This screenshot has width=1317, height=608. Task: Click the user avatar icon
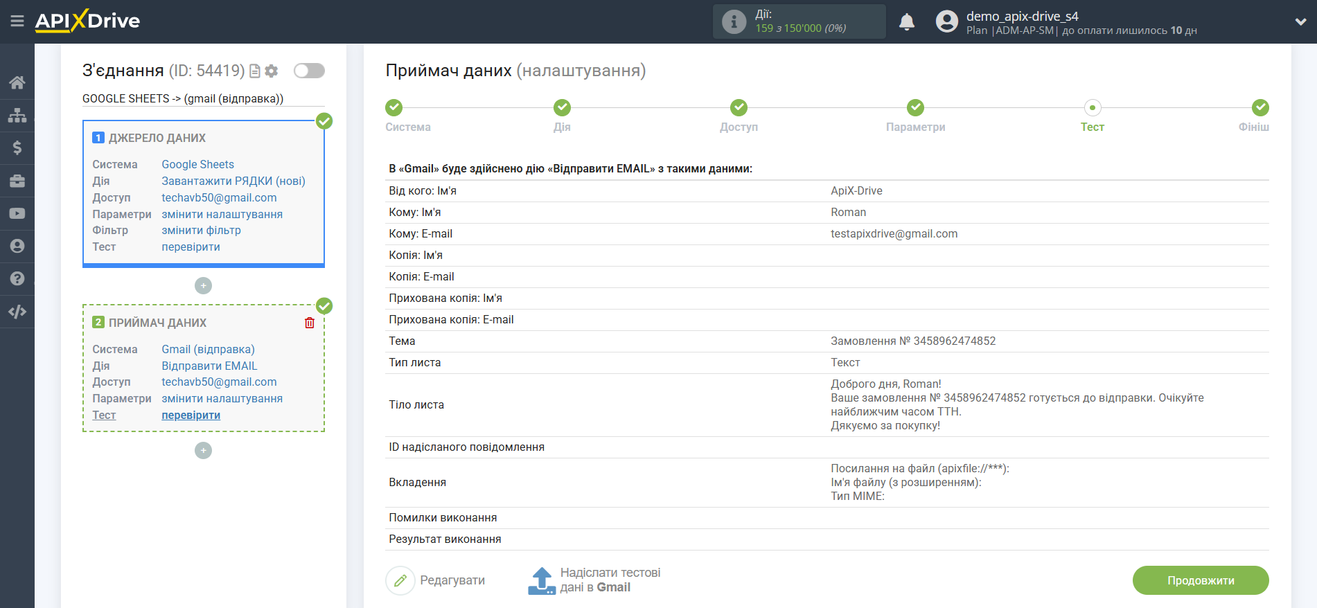click(x=946, y=21)
